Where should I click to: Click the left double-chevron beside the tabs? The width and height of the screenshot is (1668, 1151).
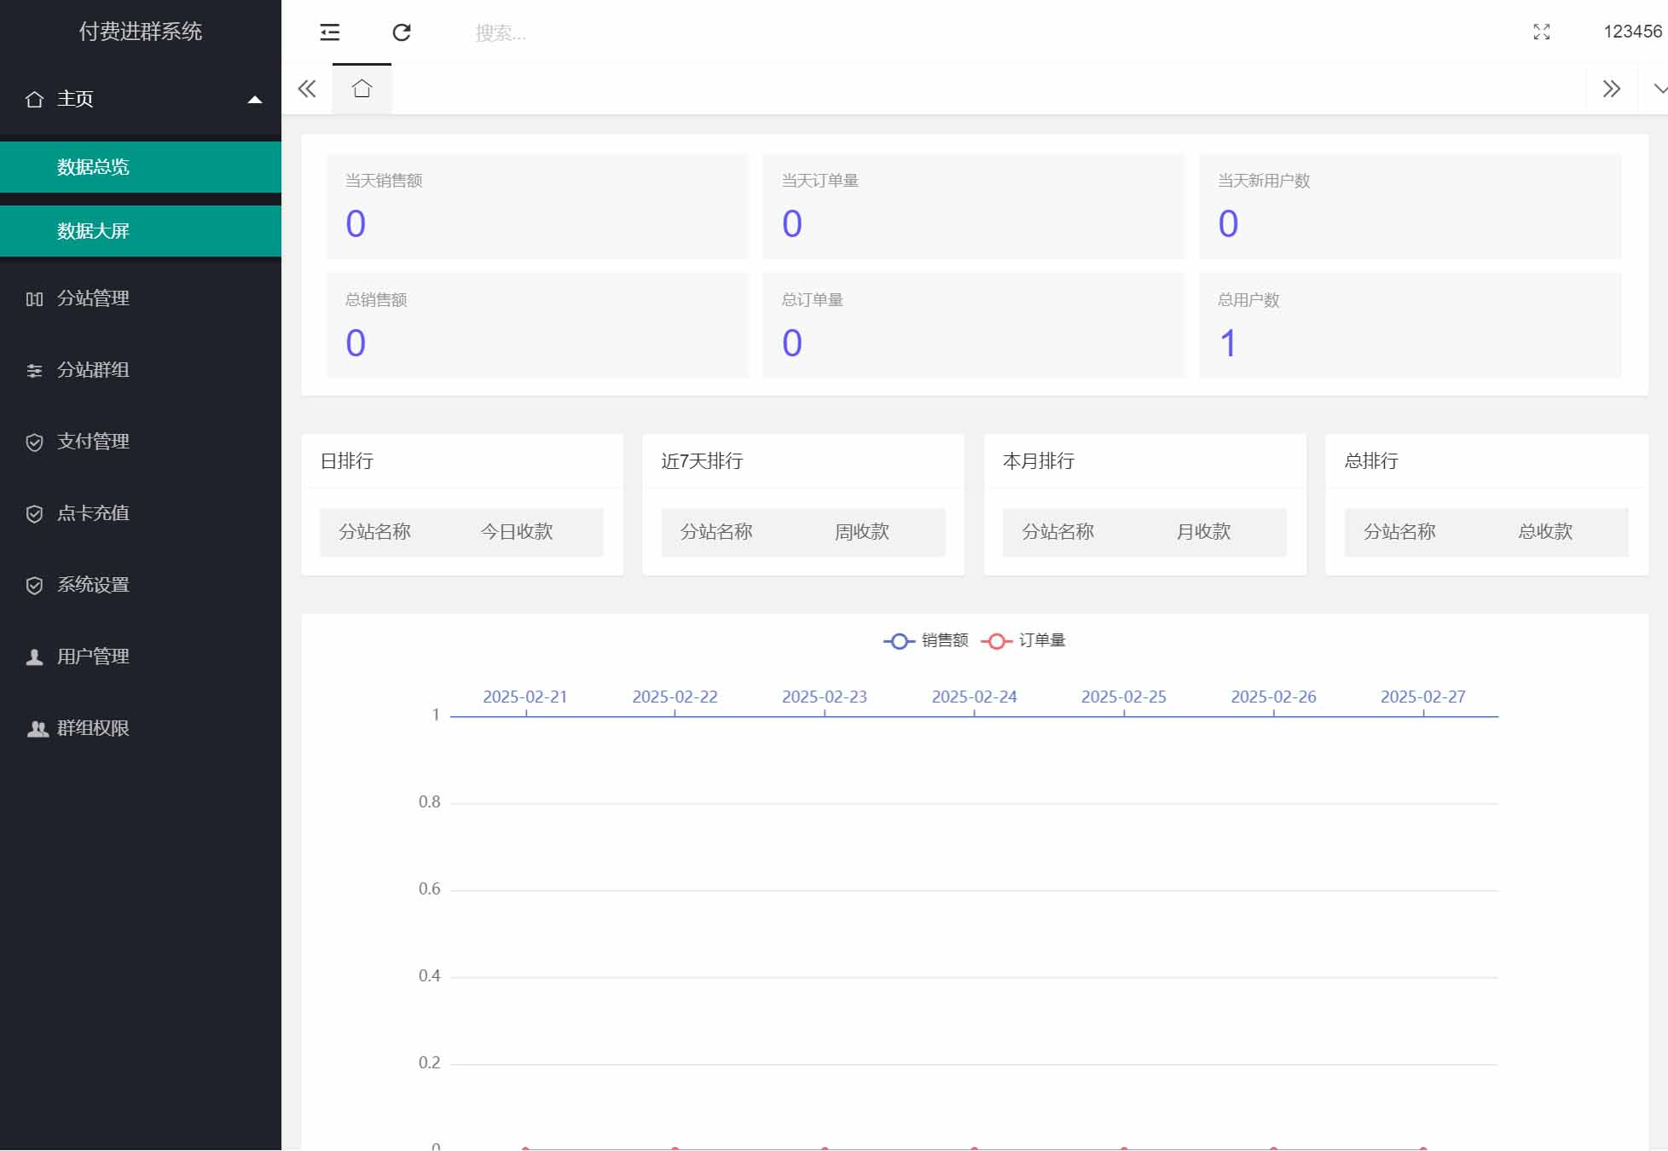[x=307, y=88]
